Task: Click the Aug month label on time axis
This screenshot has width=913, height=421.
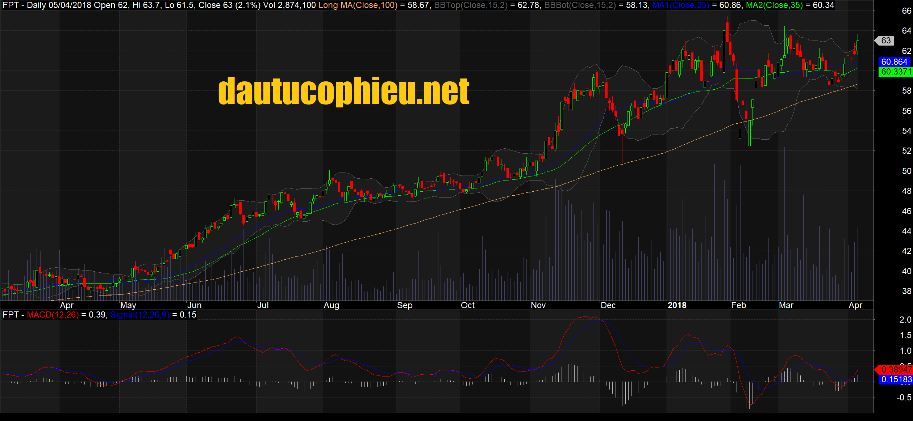Action: click(331, 305)
